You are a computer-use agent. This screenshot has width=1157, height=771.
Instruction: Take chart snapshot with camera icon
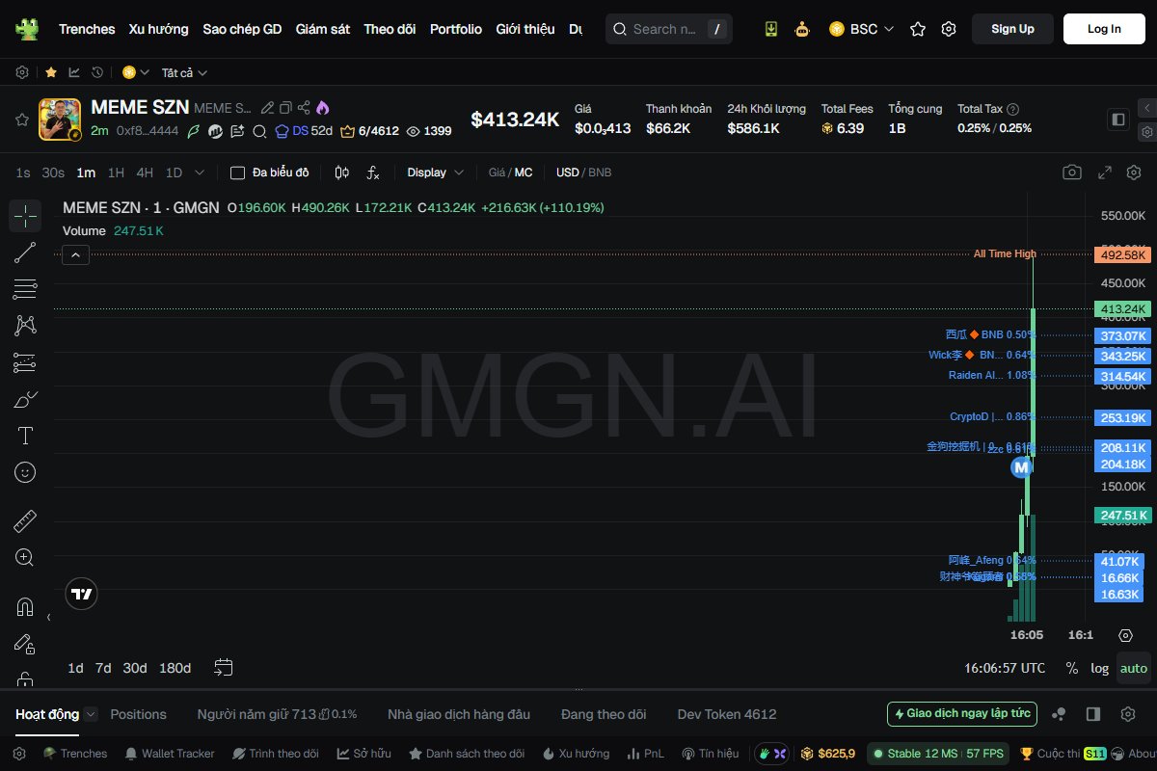tap(1072, 173)
